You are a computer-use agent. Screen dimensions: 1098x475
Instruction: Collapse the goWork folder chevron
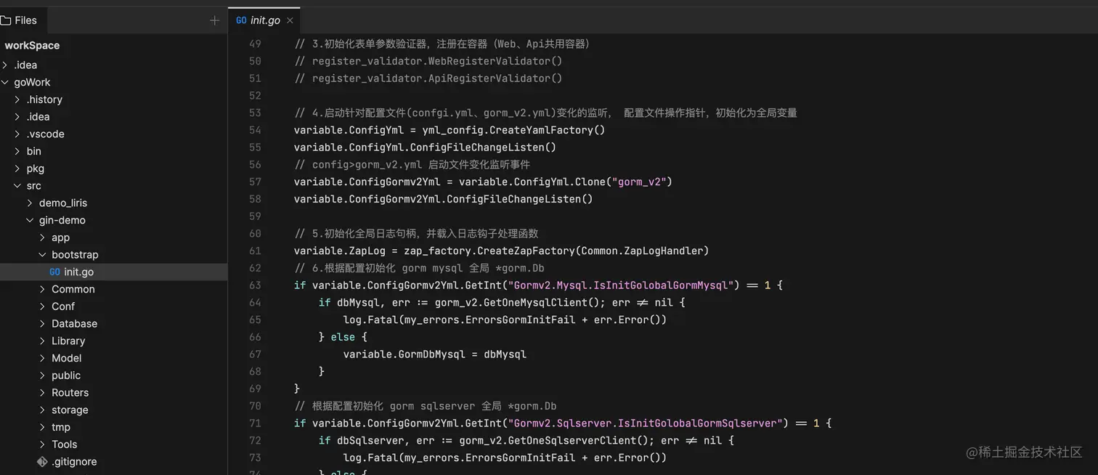5,83
